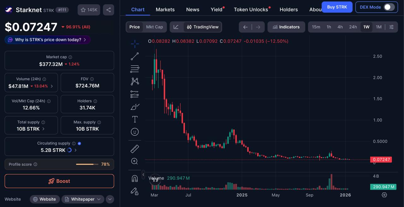The height and width of the screenshot is (207, 404).
Task: Open the Fibonacci retracement tool
Action: pos(135,69)
